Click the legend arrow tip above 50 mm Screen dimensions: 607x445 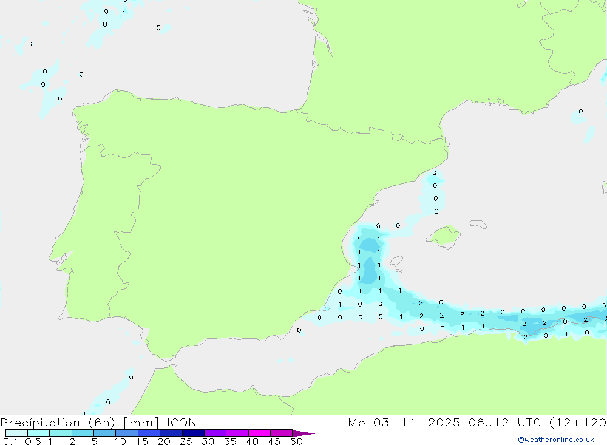(x=303, y=433)
